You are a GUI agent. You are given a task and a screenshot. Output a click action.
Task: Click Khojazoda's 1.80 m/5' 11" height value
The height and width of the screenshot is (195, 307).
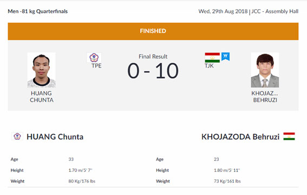point(227,170)
